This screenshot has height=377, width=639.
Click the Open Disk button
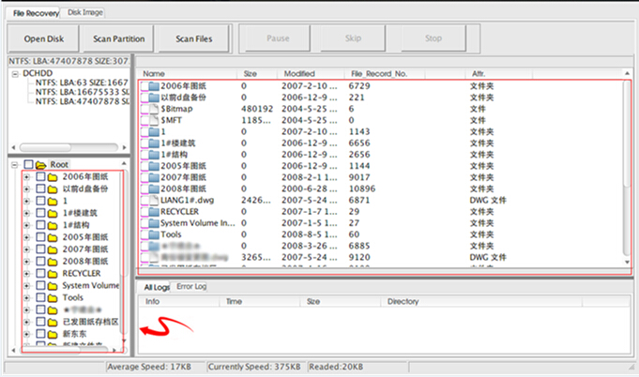coord(43,38)
